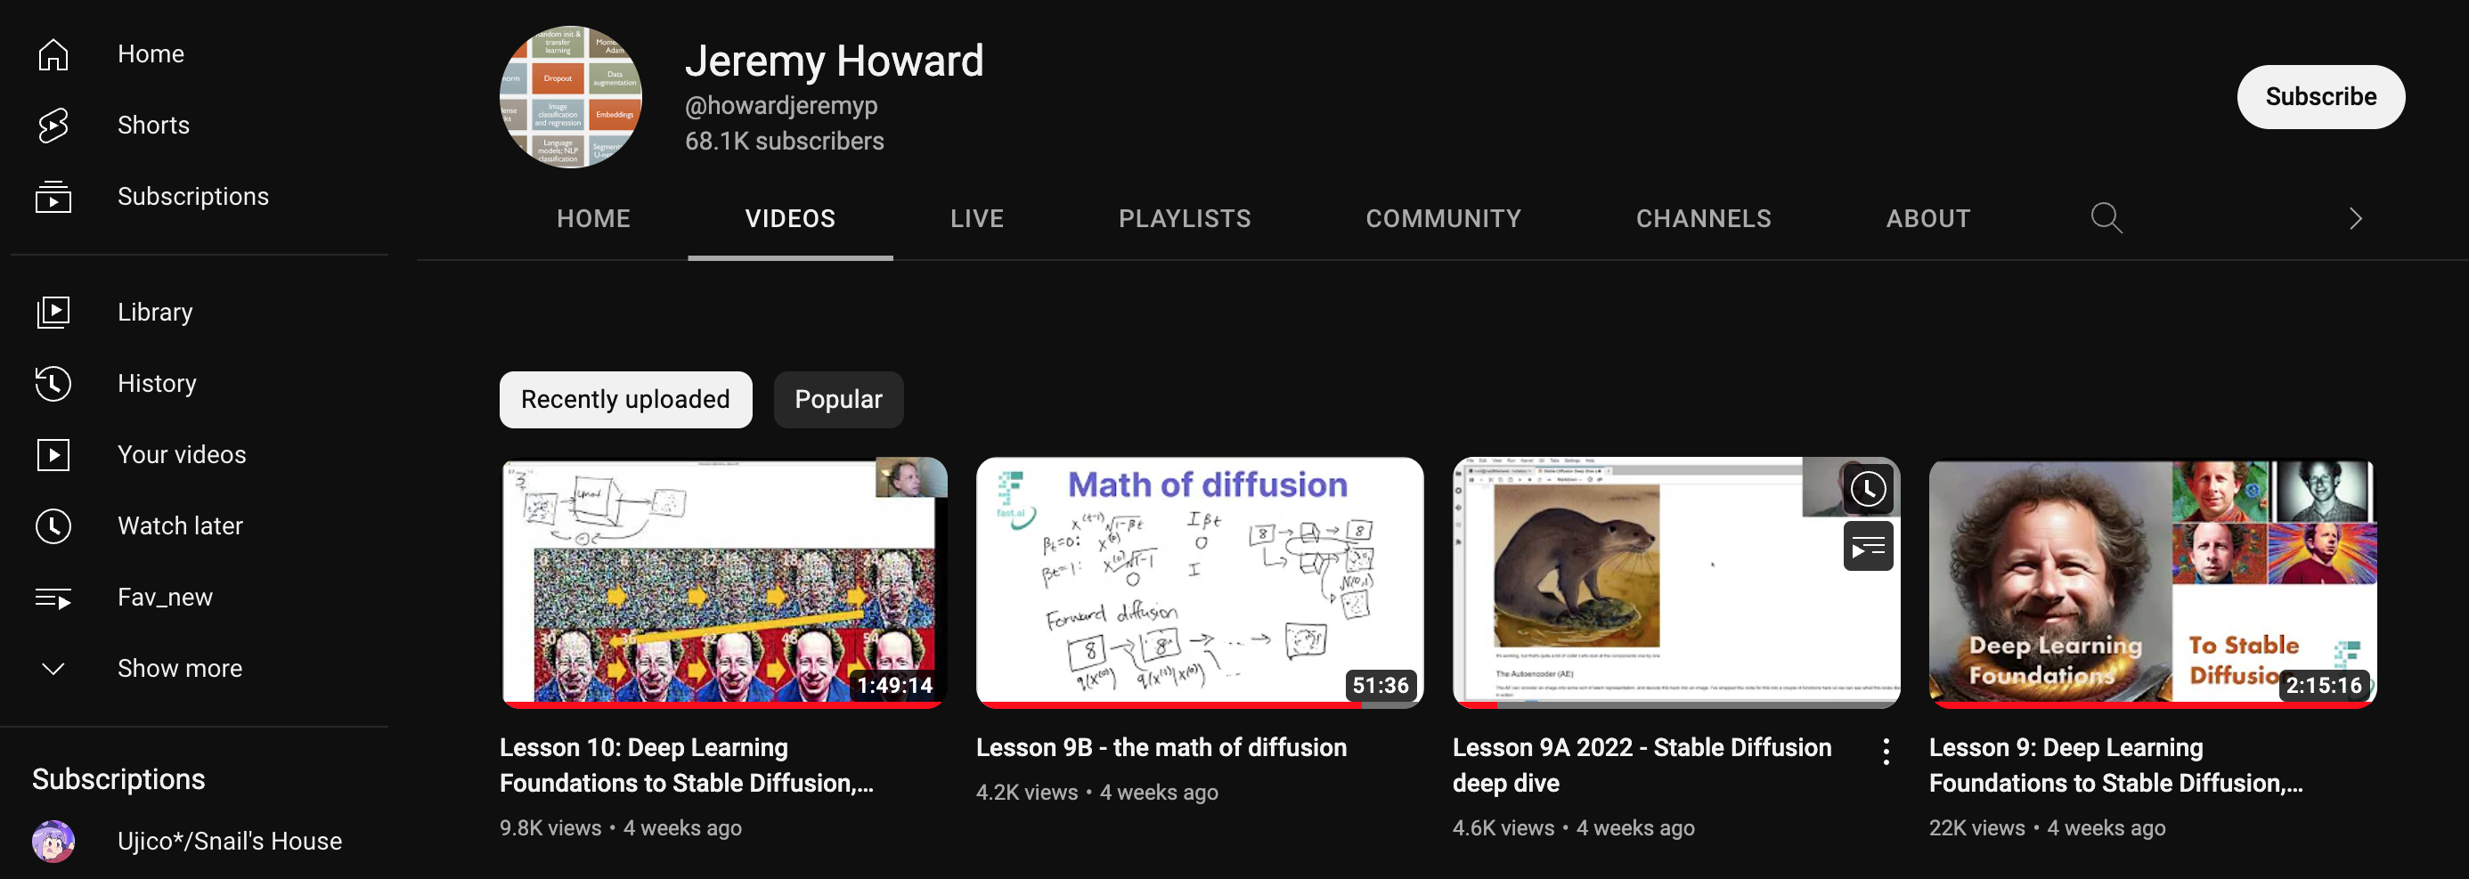
Task: Open the Your videos icon
Action: point(53,454)
